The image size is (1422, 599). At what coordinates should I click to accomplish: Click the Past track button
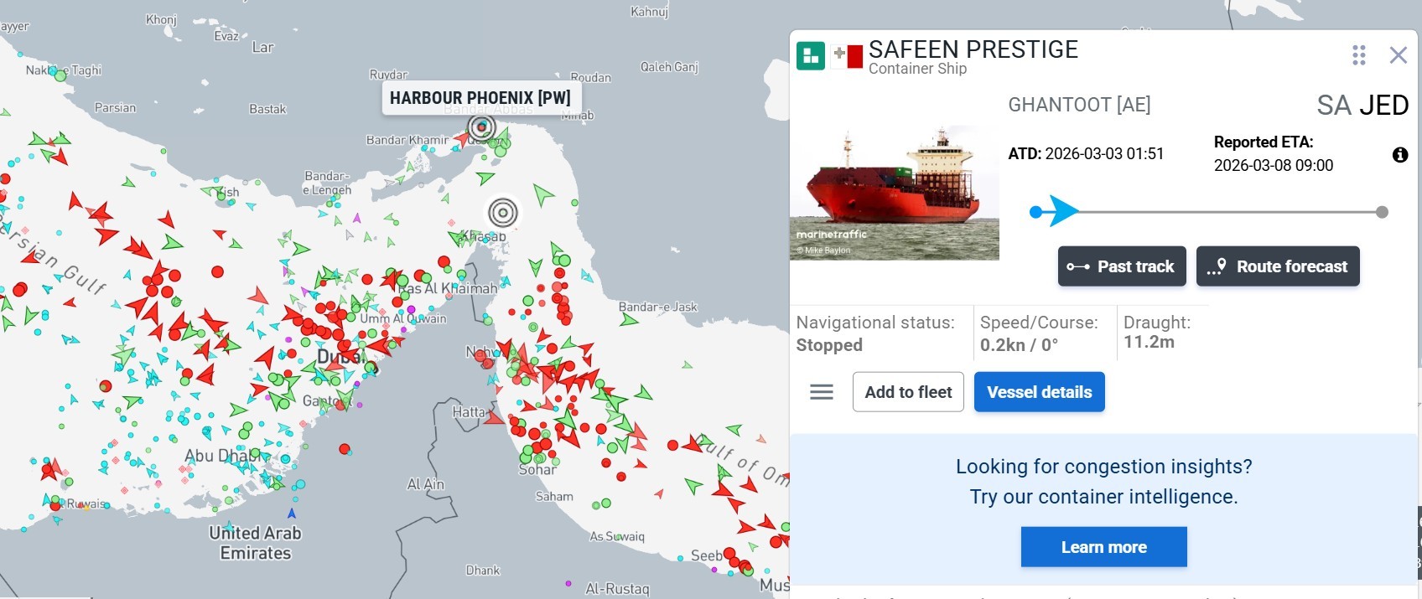[1122, 266]
